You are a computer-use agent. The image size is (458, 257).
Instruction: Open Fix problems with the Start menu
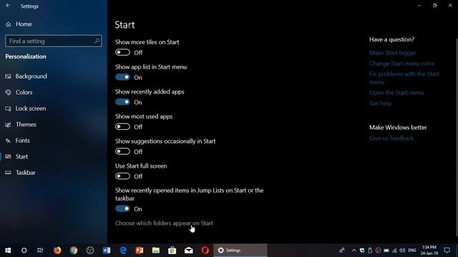coord(404,78)
